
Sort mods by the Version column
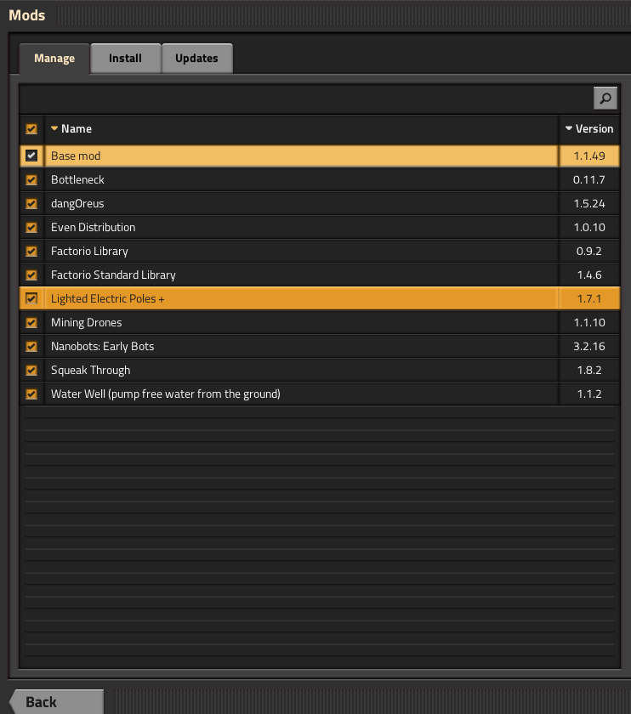point(589,129)
